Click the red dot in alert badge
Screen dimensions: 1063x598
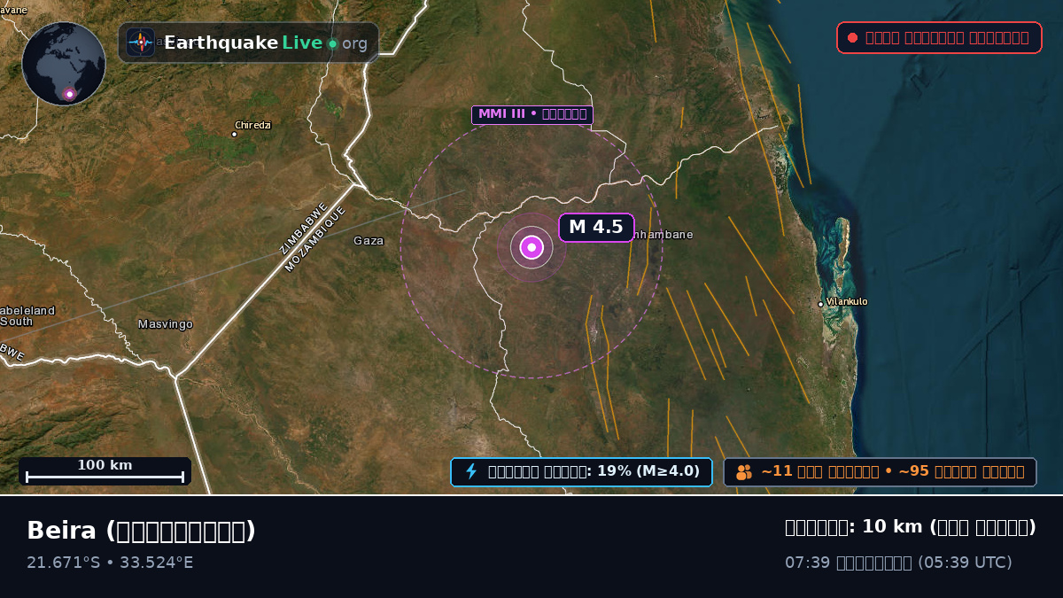pos(852,37)
